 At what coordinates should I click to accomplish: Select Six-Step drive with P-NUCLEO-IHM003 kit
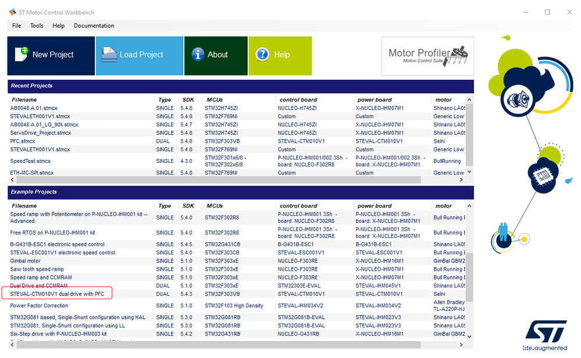(58, 334)
